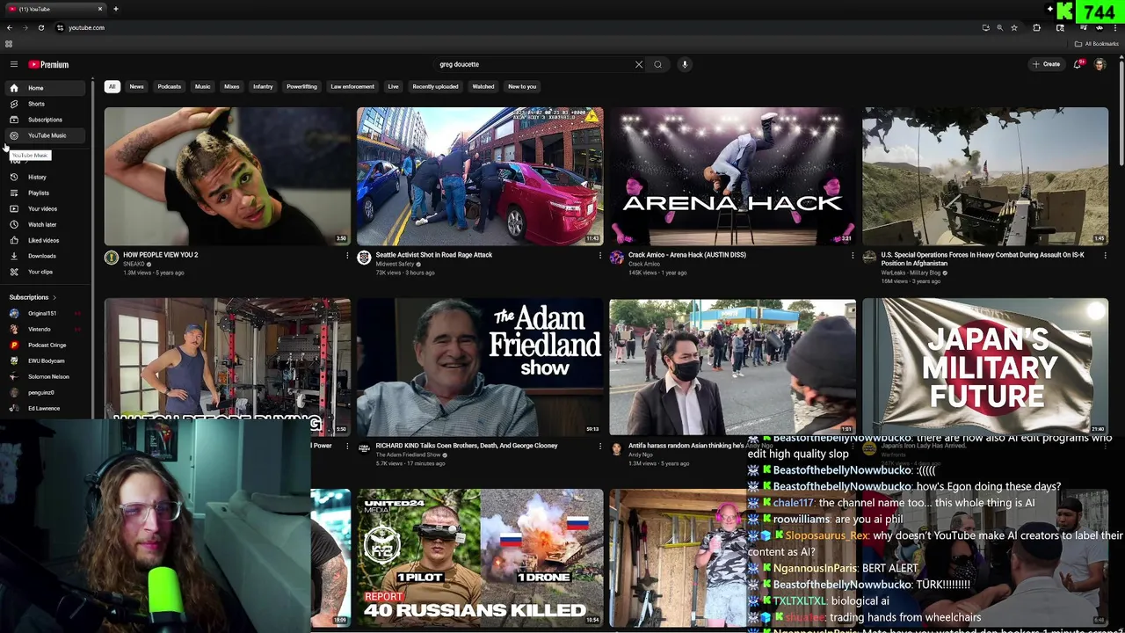The image size is (1125, 633).
Task: Open Playlists in sidebar
Action: pyautogui.click(x=46, y=193)
